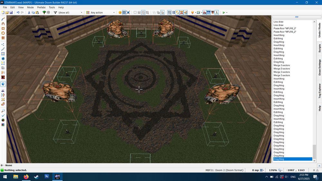Toggle model rendering button in toolbar

(x=198, y=13)
